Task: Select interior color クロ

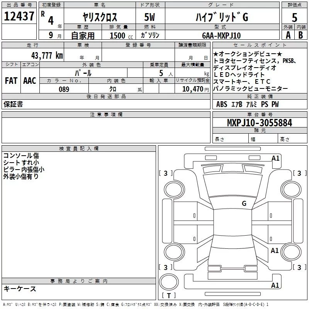Action: (113, 89)
